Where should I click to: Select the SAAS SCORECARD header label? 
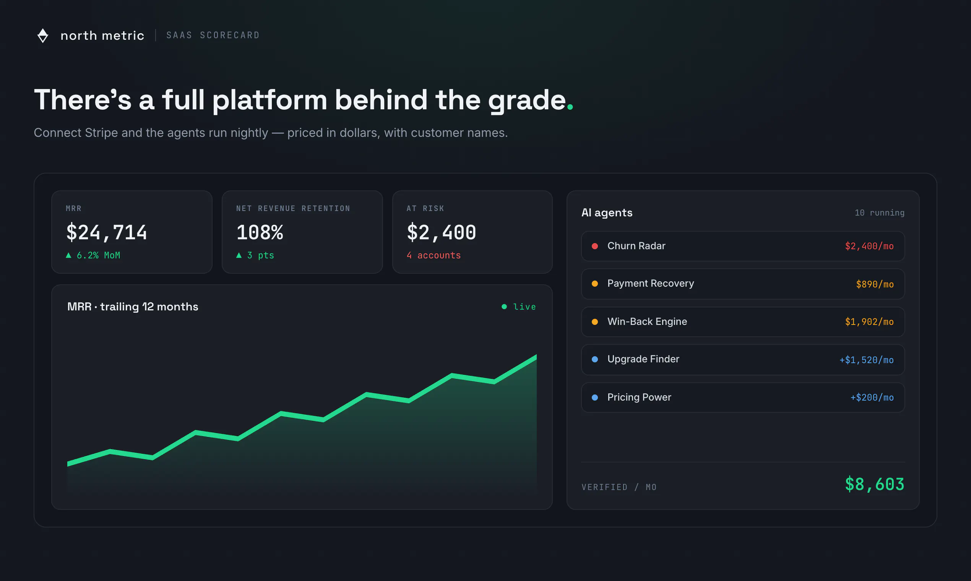[213, 35]
